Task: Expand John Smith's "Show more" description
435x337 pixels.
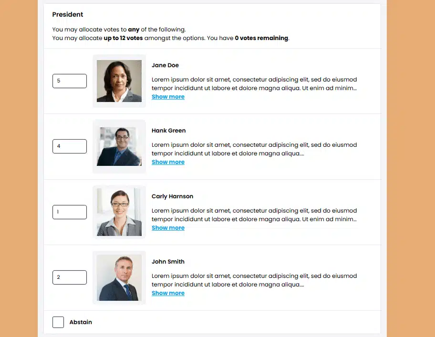Action: 168,293
